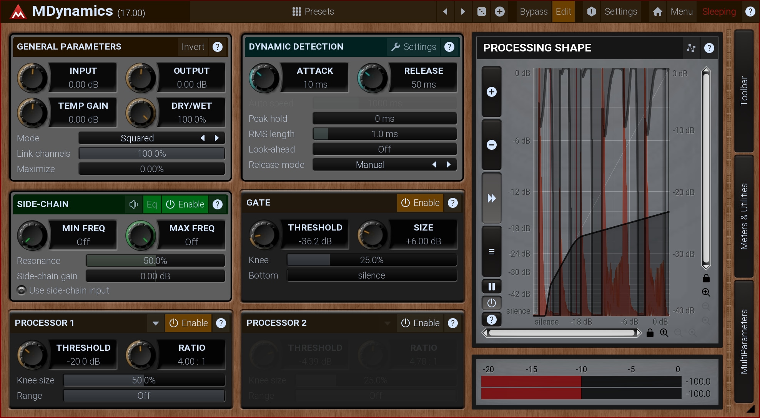The height and width of the screenshot is (418, 760).
Task: Click the fast-forward double arrow button
Action: coord(491,198)
